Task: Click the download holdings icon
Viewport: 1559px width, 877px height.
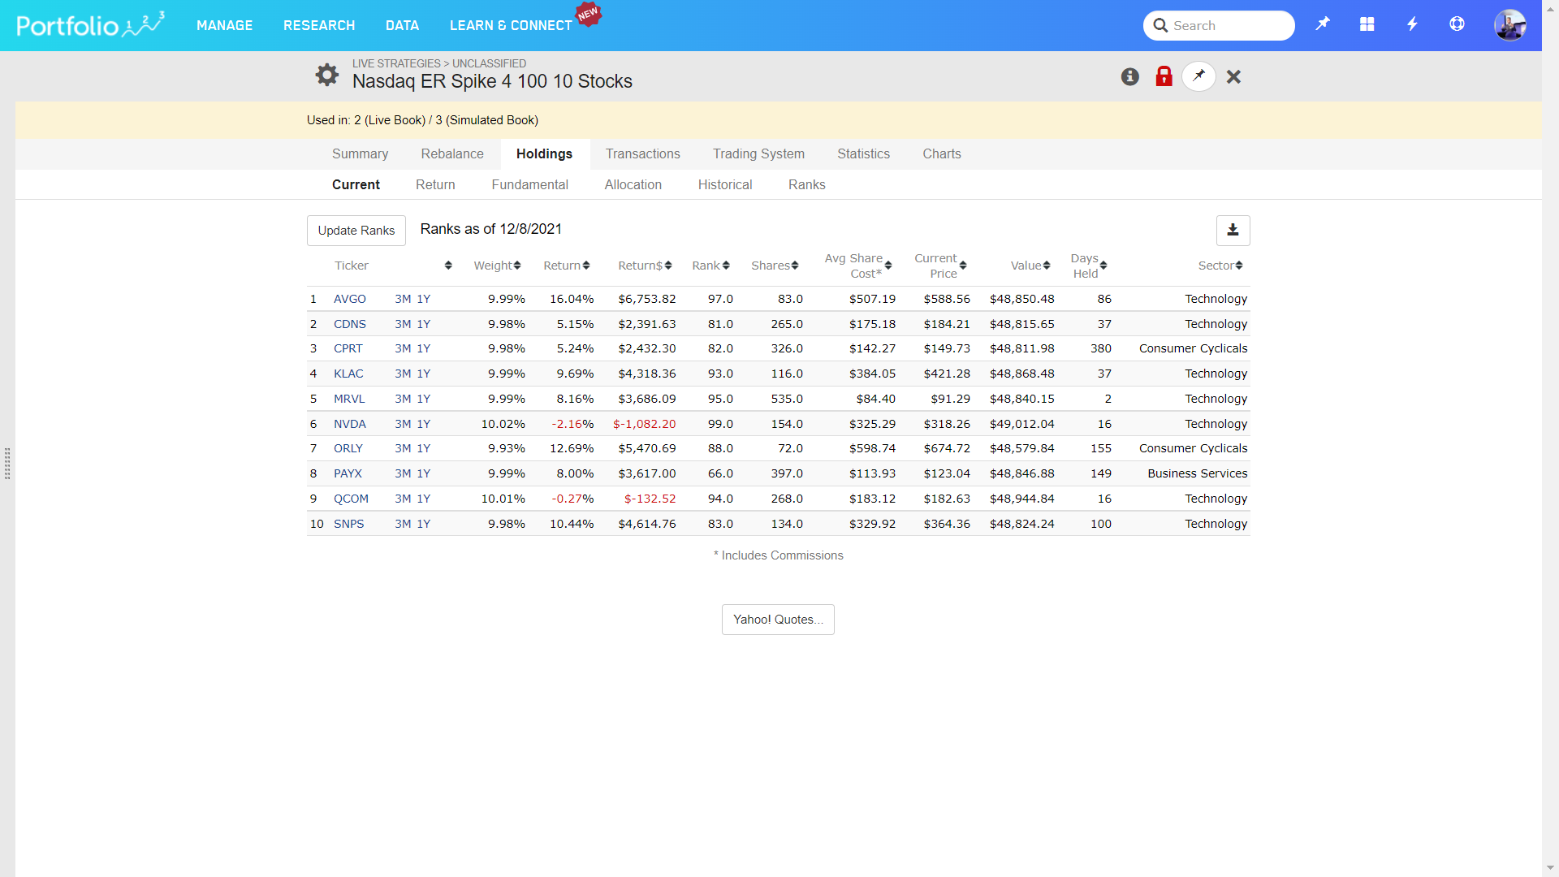Action: 1233,230
